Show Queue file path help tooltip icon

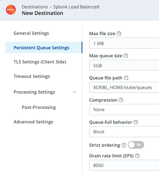126,78
